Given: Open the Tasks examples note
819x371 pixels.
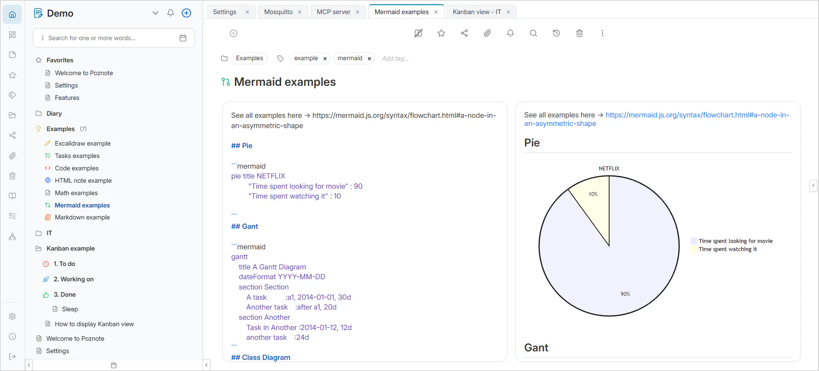Looking at the screenshot, I should [77, 156].
